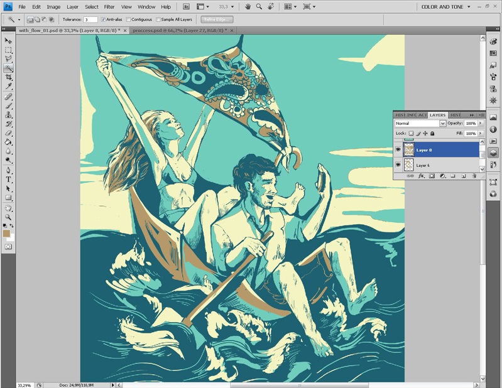Select the Type tool
502x388 pixels.
[x=8, y=179]
